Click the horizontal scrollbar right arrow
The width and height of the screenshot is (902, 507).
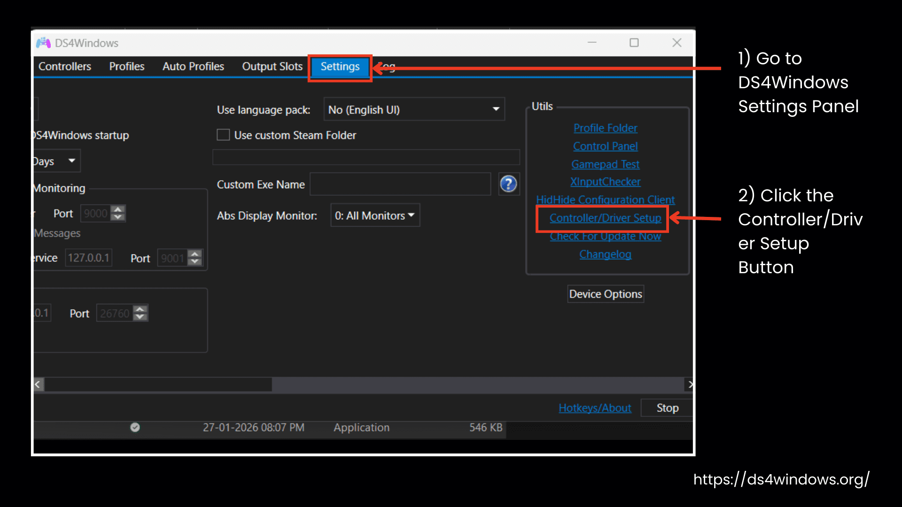click(689, 384)
